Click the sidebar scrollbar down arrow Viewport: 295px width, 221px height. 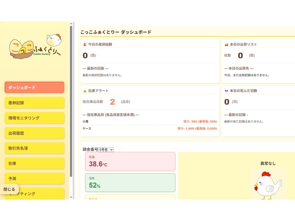point(71,197)
